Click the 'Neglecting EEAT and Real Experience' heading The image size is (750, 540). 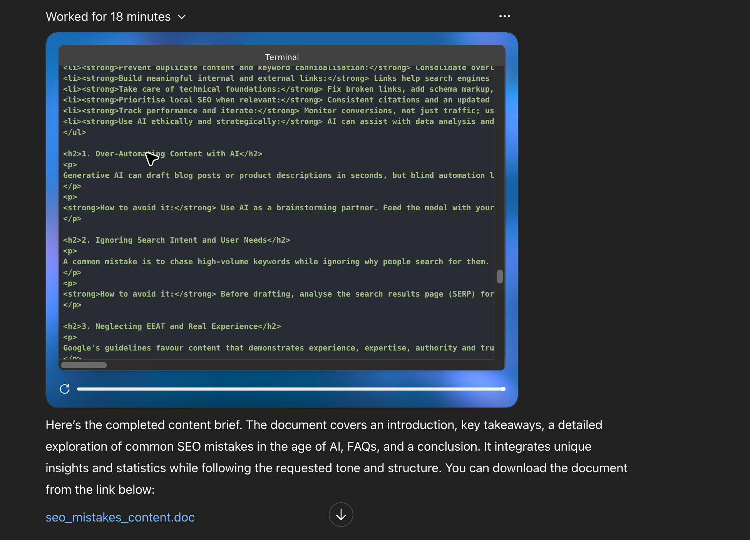[x=172, y=326]
